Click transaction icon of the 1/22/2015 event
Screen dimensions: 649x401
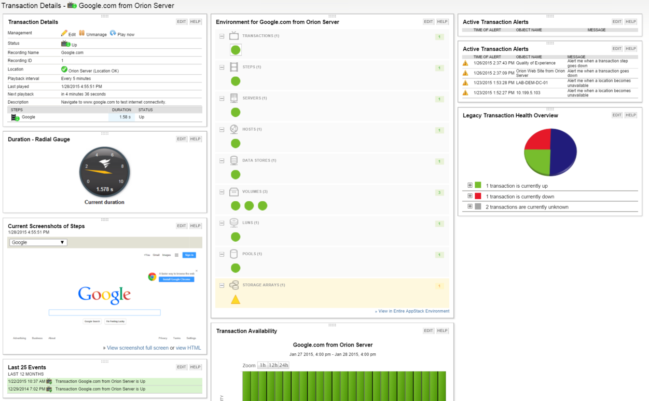pos(49,381)
